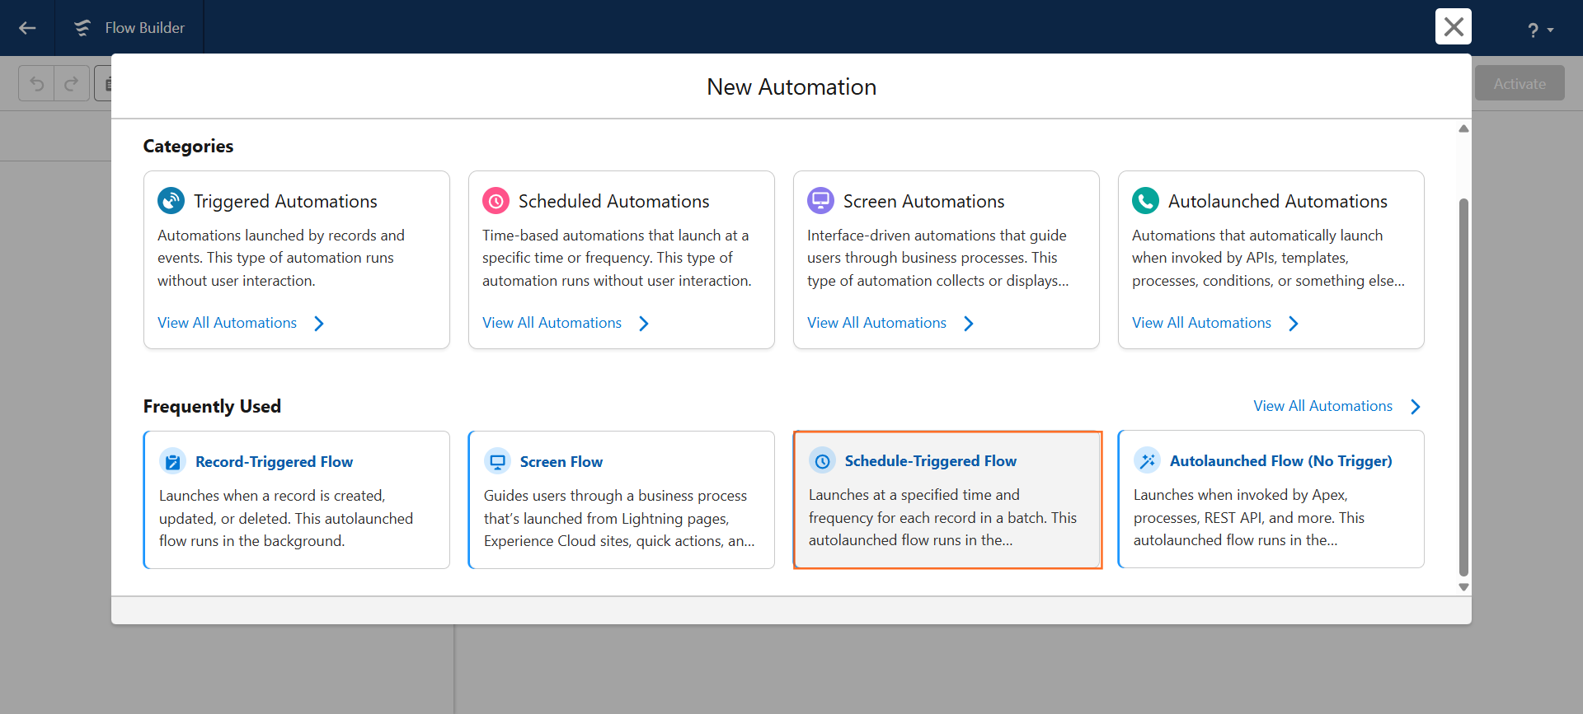Click the Autolaunched Automations phone icon

[x=1145, y=200]
